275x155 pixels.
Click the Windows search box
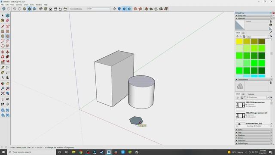point(31,152)
